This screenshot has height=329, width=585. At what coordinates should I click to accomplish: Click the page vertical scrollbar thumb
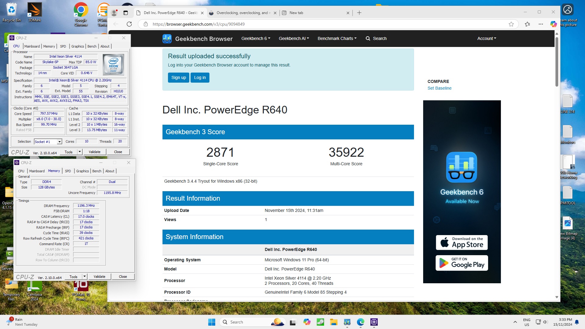click(557, 62)
